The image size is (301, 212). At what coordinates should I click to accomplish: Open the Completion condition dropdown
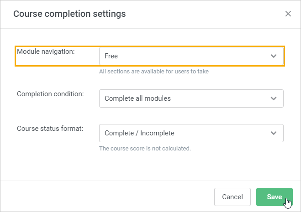pyautogui.click(x=191, y=98)
